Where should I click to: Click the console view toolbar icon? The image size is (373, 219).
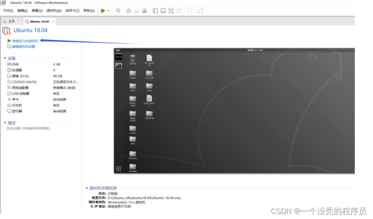tap(189, 11)
